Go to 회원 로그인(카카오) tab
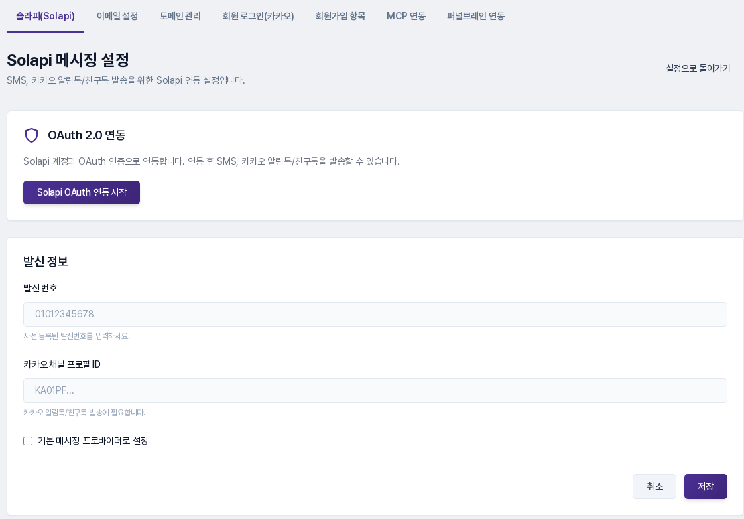 pyautogui.click(x=258, y=16)
